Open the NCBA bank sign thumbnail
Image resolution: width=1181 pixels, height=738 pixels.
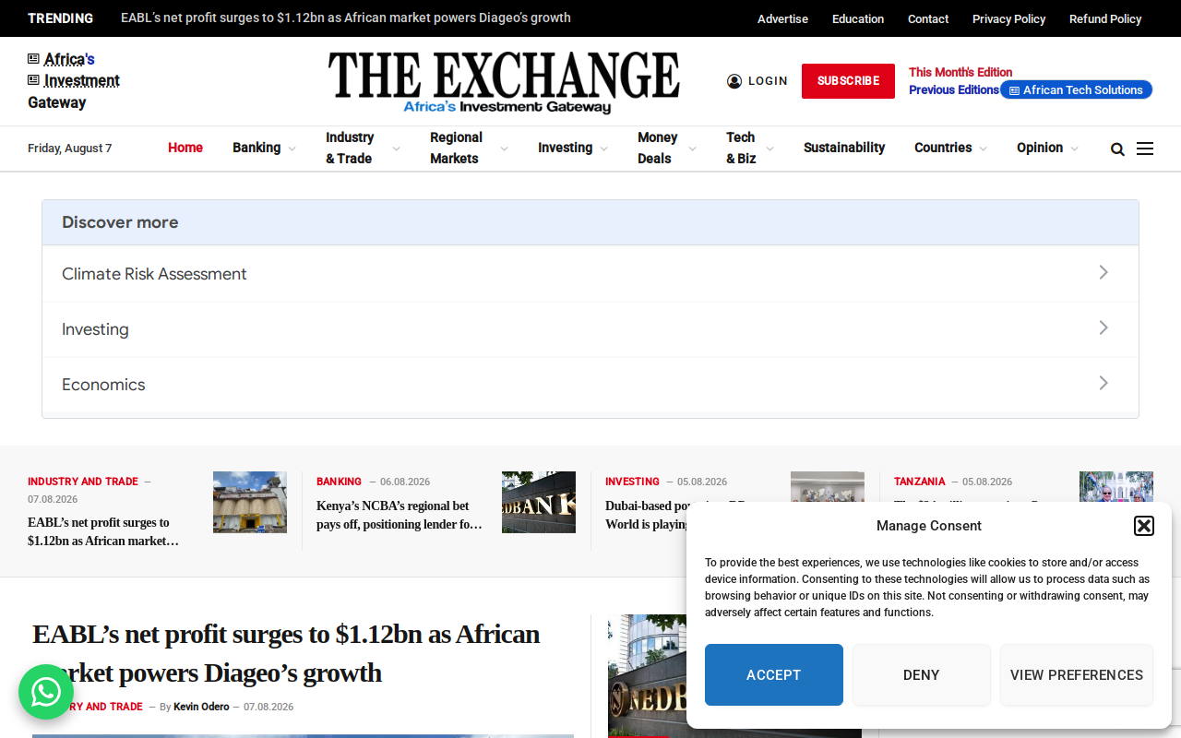click(539, 502)
